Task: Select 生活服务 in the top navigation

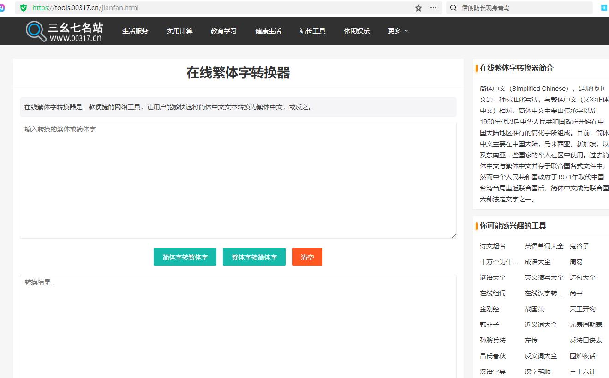Action: 135,31
